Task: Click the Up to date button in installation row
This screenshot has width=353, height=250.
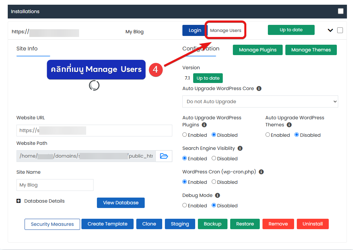Action: tap(291, 30)
